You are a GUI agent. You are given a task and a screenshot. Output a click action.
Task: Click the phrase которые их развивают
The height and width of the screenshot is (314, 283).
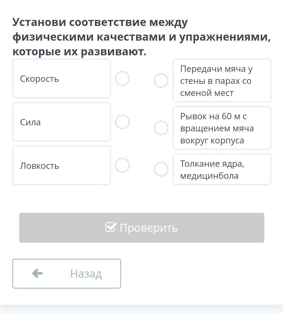(79, 52)
